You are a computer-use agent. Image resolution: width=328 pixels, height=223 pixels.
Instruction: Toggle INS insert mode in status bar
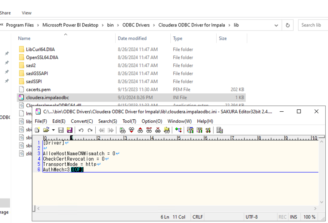point(294,217)
